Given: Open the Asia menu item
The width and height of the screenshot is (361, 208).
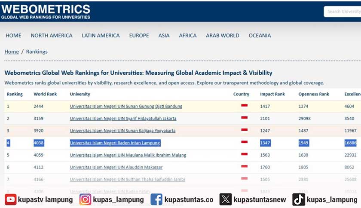Looking at the screenshot, I should (x=164, y=36).
